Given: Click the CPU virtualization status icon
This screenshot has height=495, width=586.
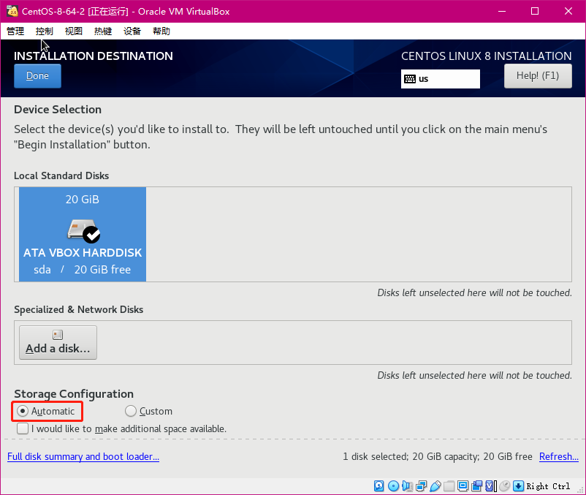Looking at the screenshot, I should tap(491, 486).
